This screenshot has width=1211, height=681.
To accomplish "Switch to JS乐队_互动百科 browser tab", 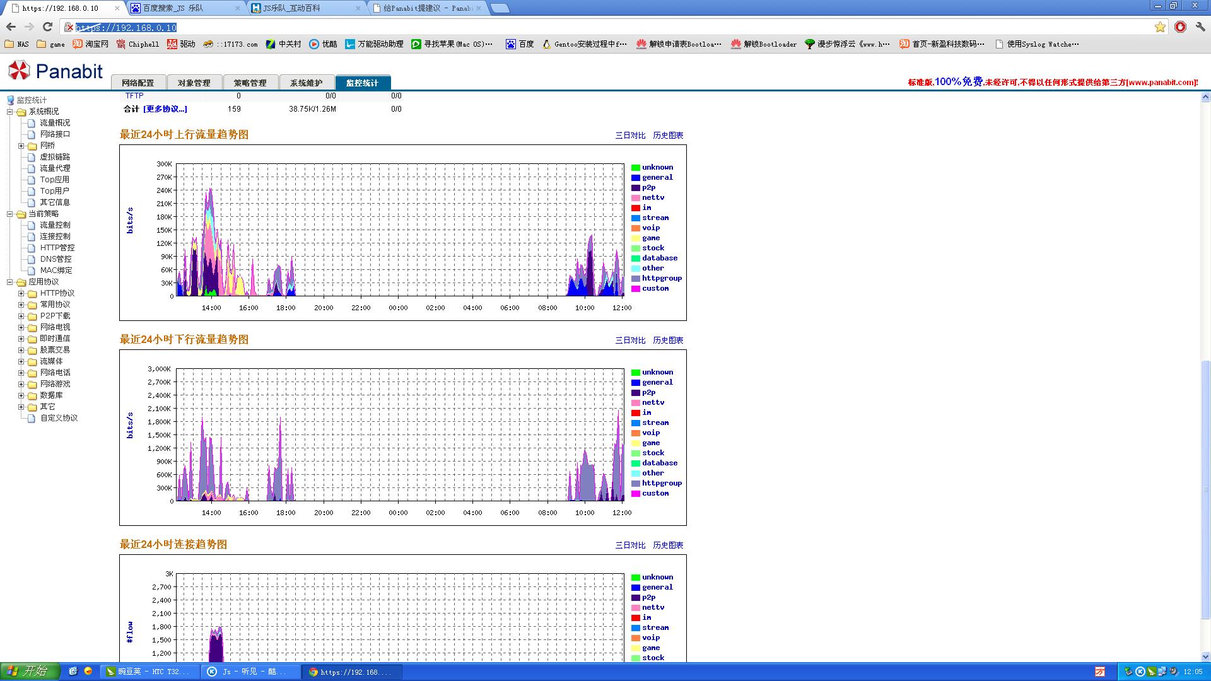I will 307,8.
